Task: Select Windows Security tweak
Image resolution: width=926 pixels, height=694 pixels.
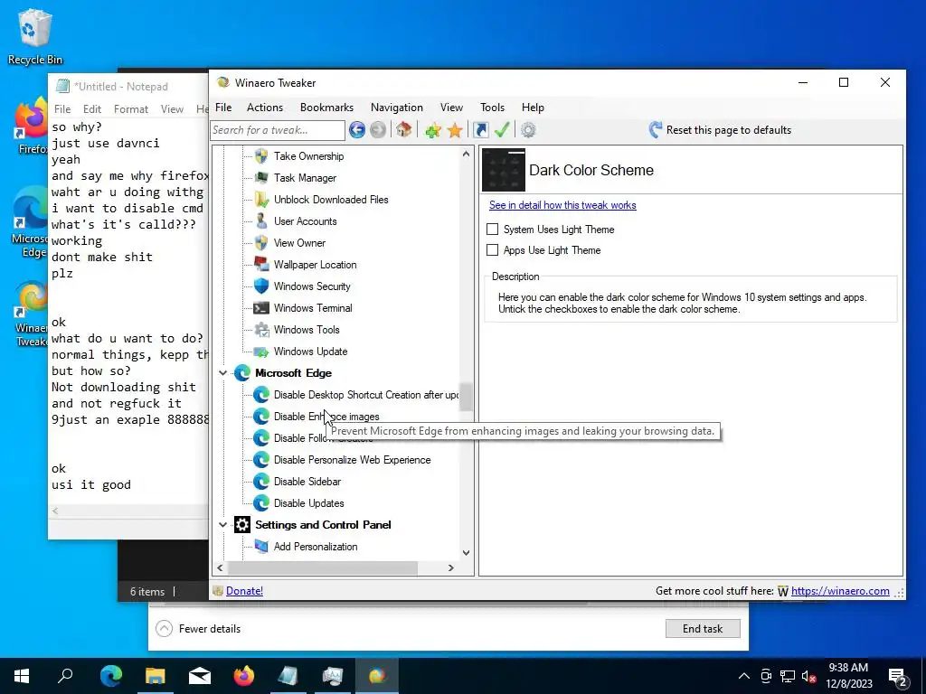Action: (312, 286)
